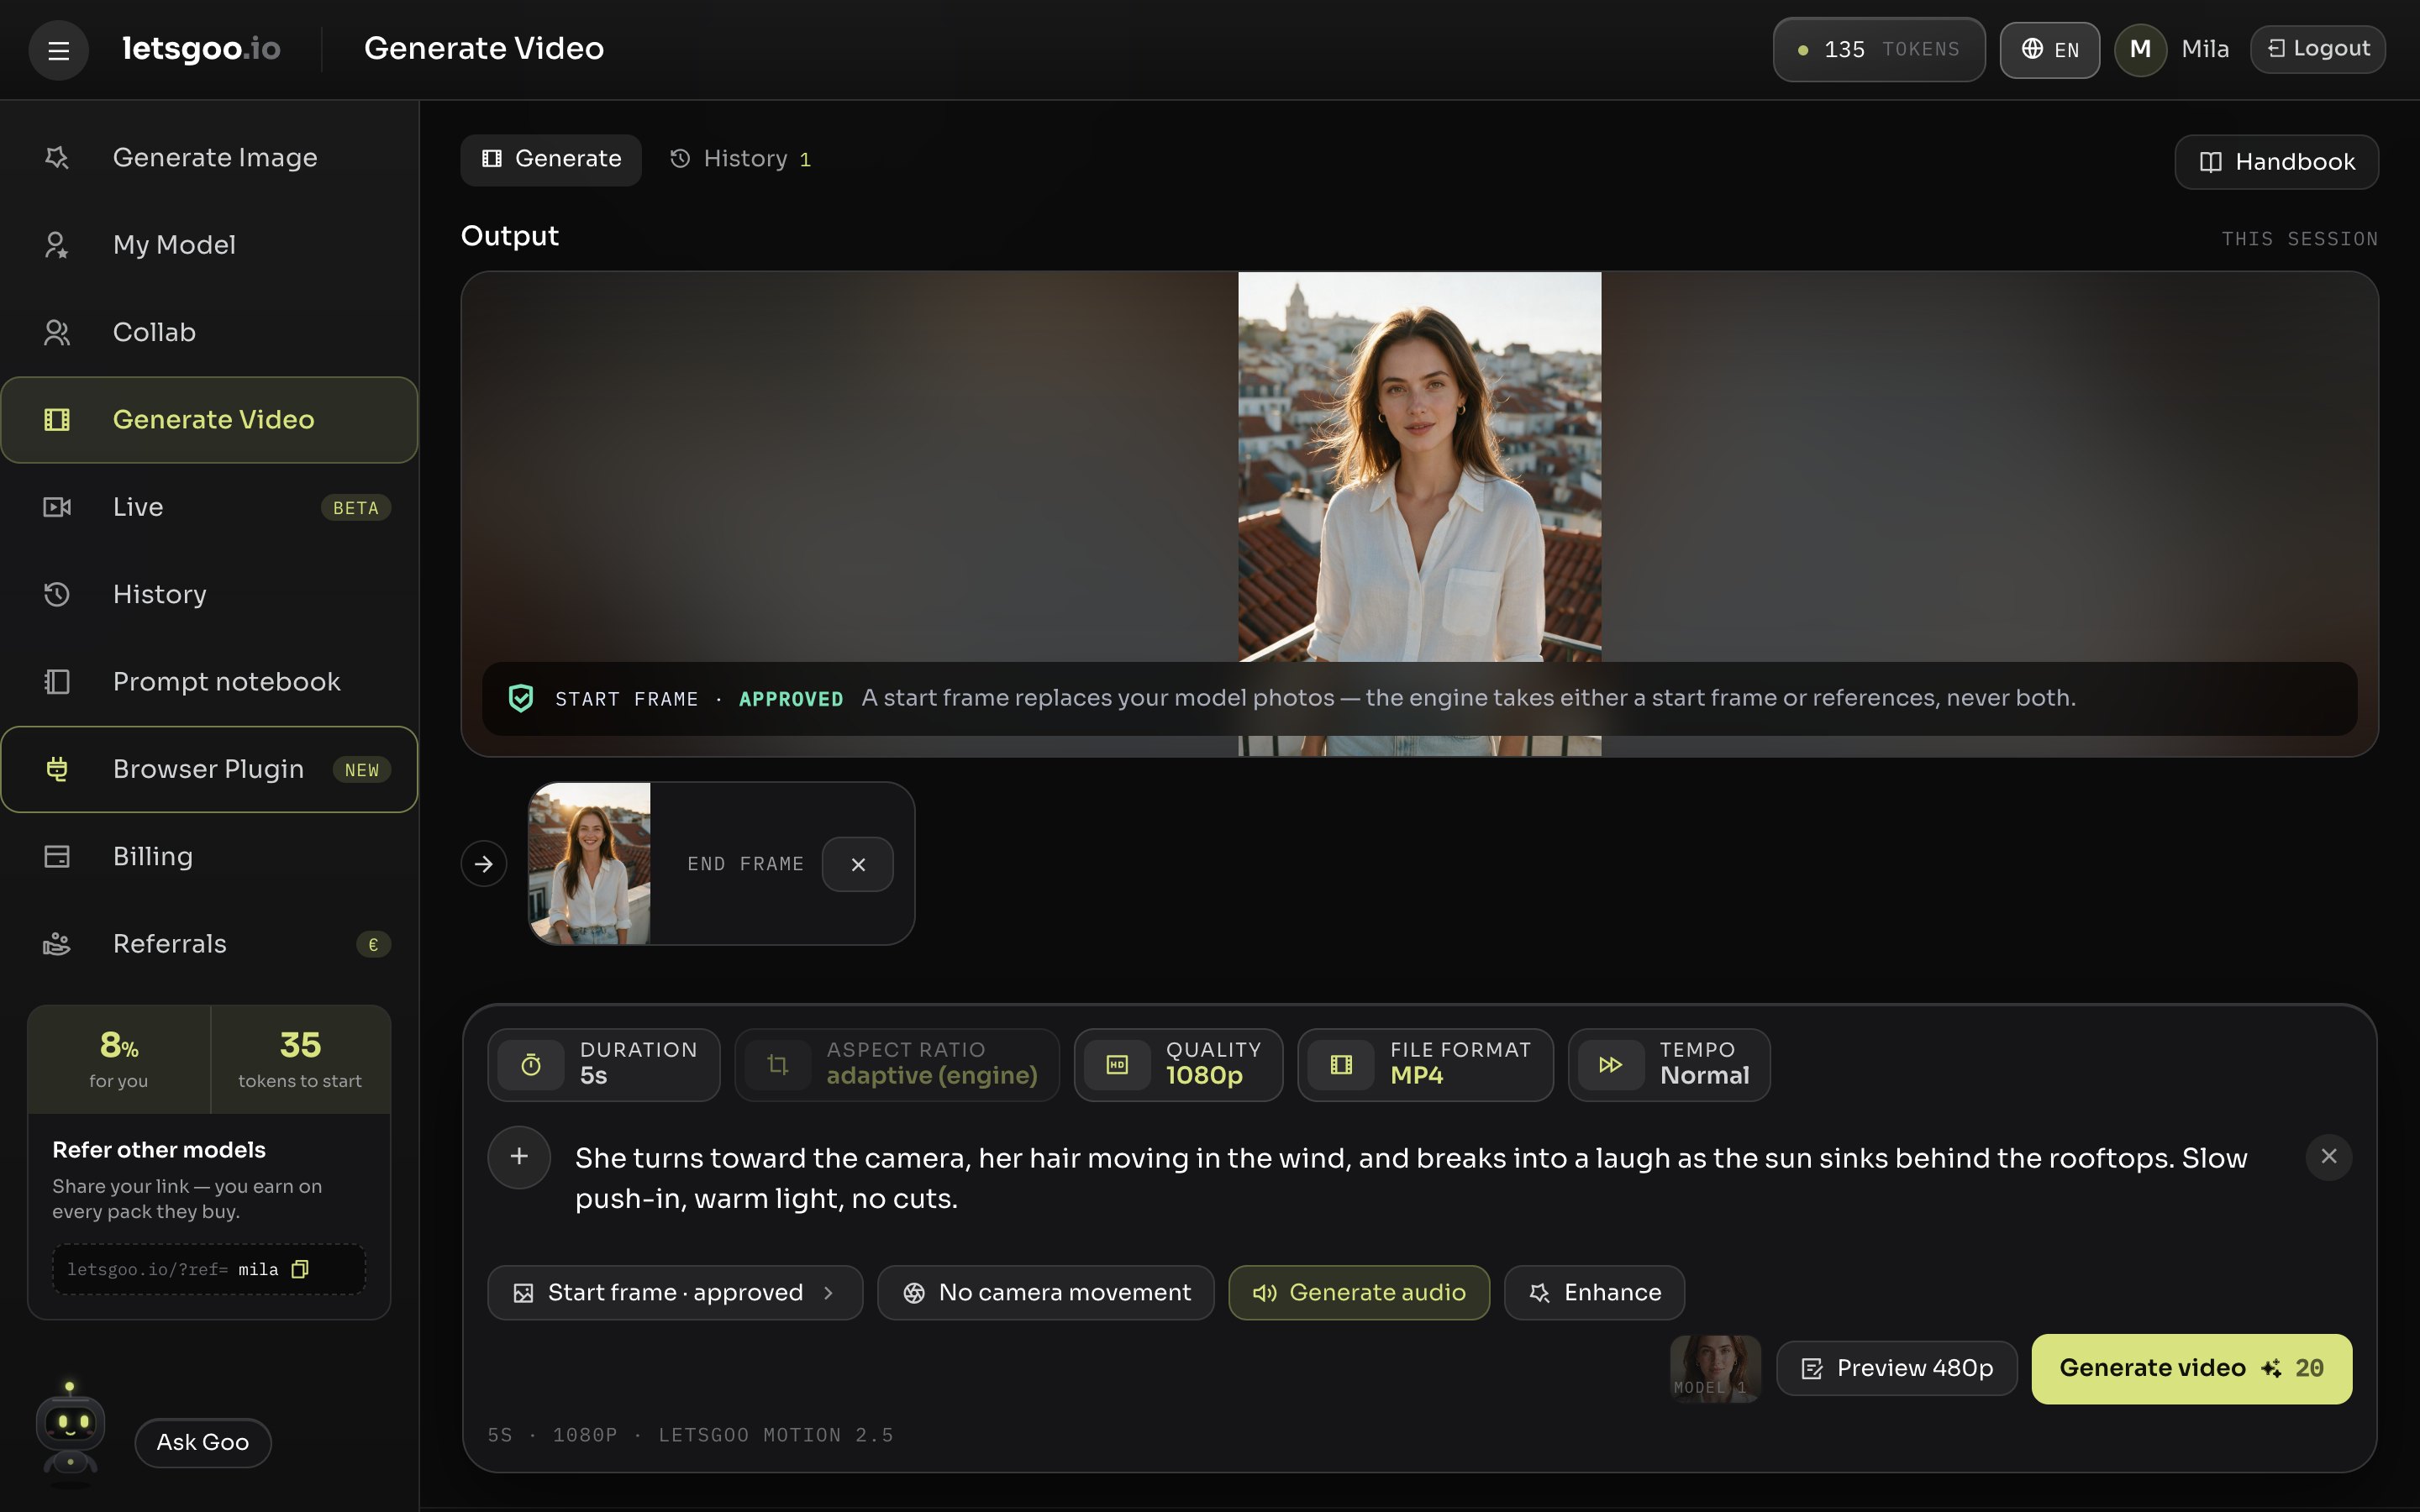Remove the end frame with X
The width and height of the screenshot is (2420, 1512).
tap(858, 865)
